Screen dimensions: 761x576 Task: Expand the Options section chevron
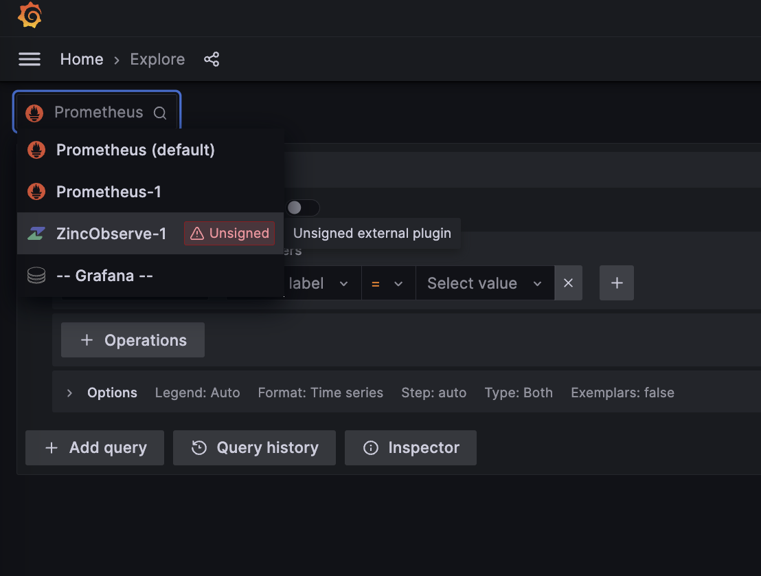[x=69, y=393]
